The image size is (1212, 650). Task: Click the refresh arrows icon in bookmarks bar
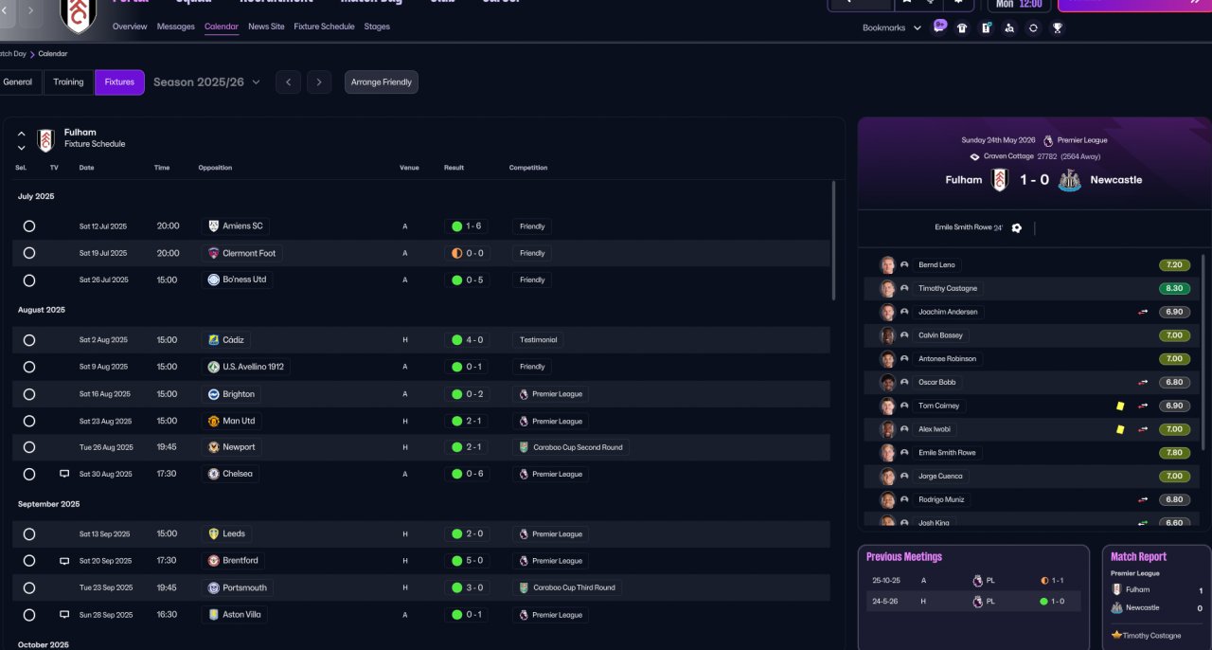pyautogui.click(x=1033, y=27)
